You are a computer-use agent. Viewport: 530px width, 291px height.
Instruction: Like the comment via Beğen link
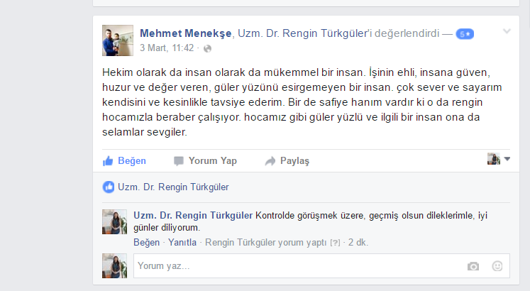tap(146, 242)
